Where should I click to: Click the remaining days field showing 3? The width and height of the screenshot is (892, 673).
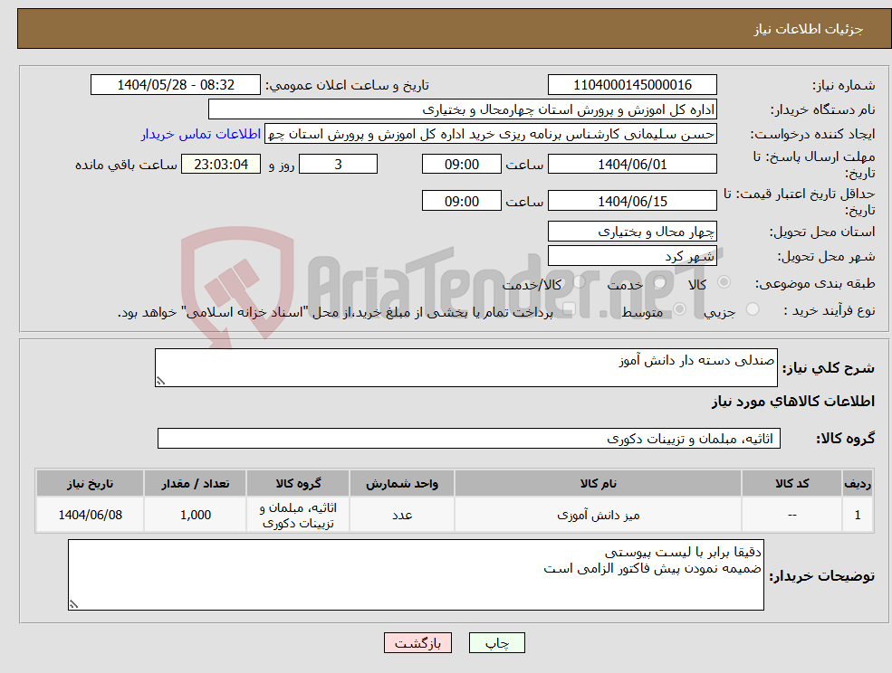pos(338,165)
